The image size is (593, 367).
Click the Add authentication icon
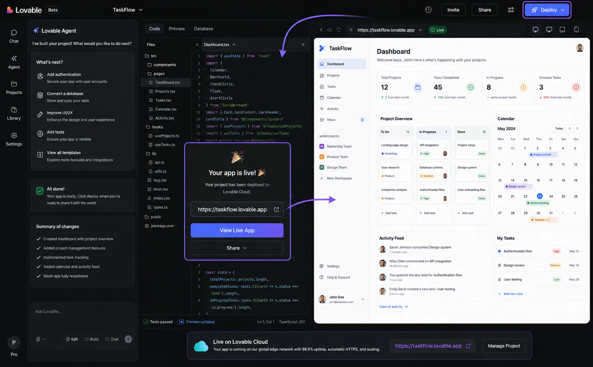(40, 76)
